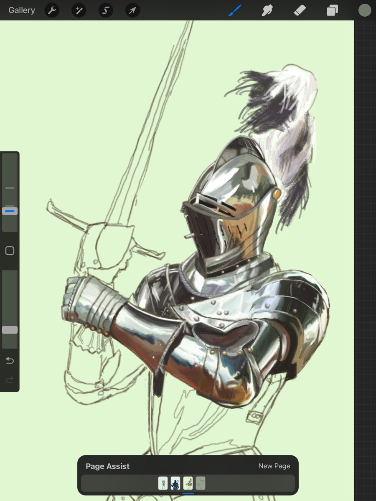
Task: Tap New Page in Page Assist
Action: [274, 466]
